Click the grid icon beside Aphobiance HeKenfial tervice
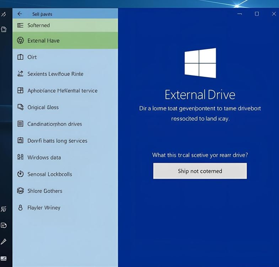This screenshot has width=279, height=267. (x=20, y=90)
